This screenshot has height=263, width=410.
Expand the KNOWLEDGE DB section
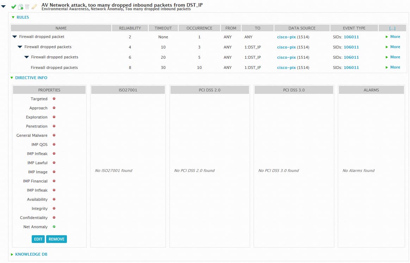12,254
